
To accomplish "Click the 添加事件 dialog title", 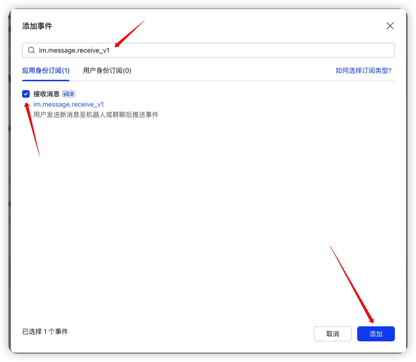I will [x=37, y=26].
